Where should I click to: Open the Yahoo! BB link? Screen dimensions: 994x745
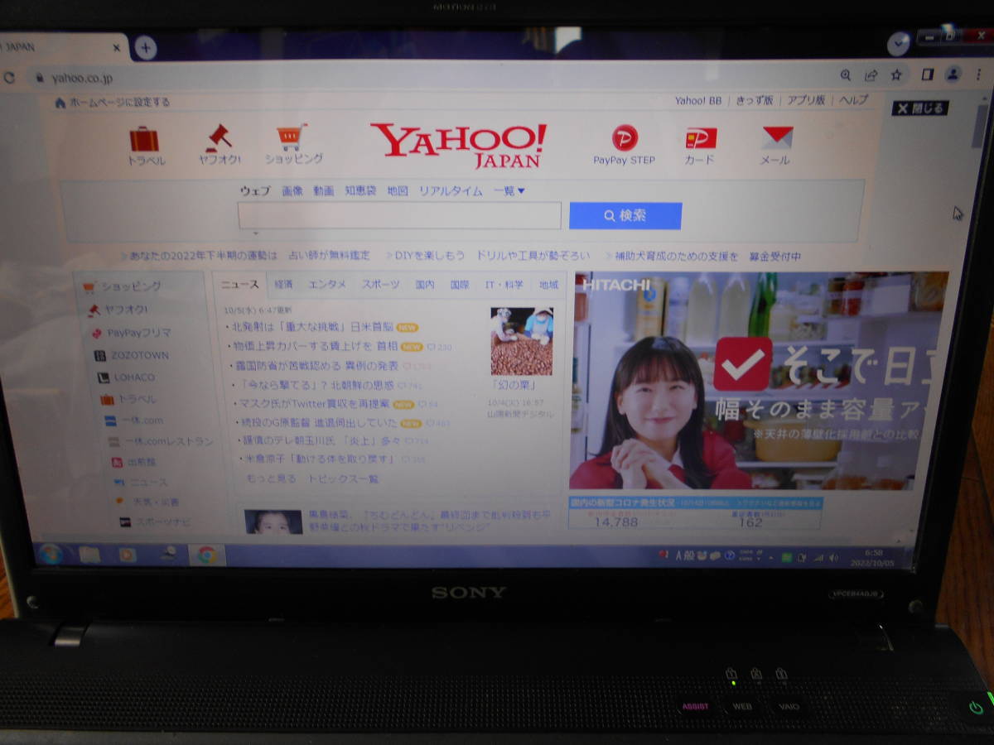pyautogui.click(x=698, y=101)
